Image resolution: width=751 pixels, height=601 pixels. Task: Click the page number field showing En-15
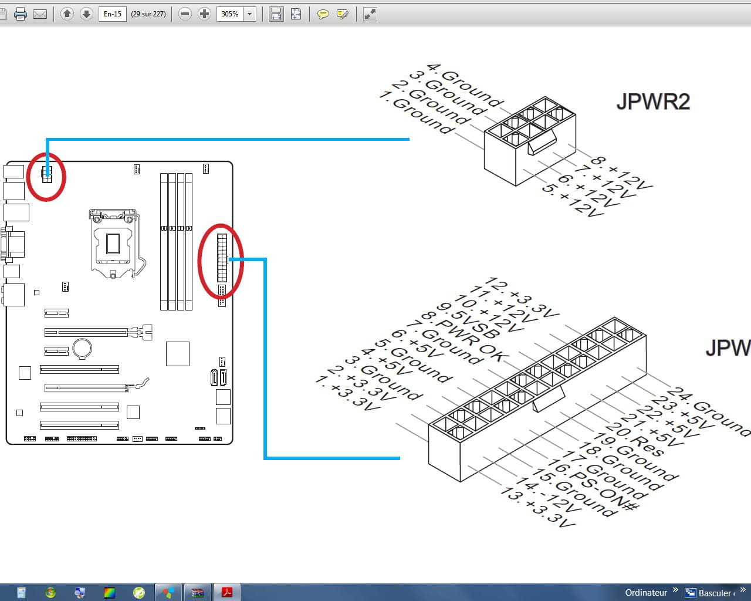[x=113, y=13]
